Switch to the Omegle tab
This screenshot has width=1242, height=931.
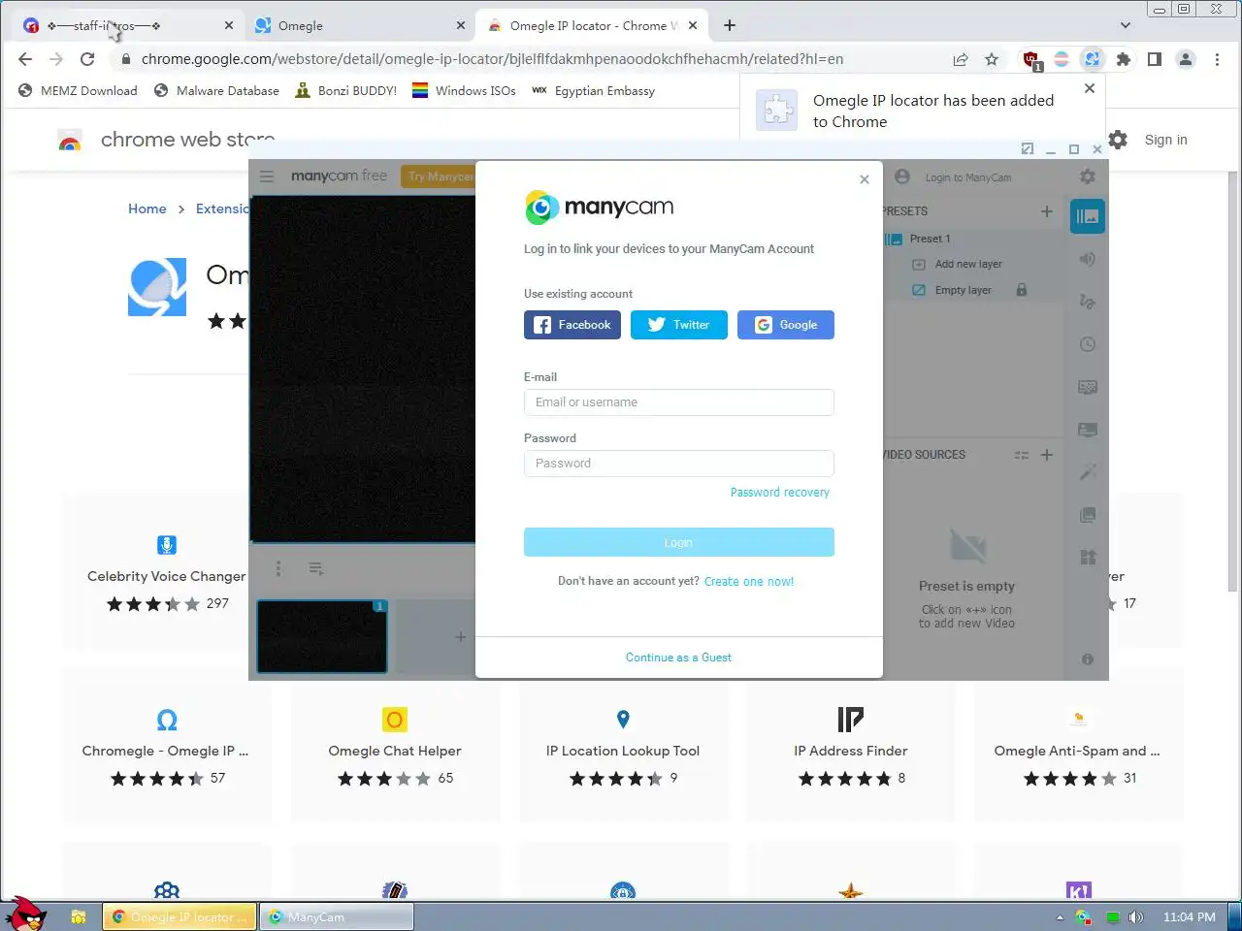[360, 25]
